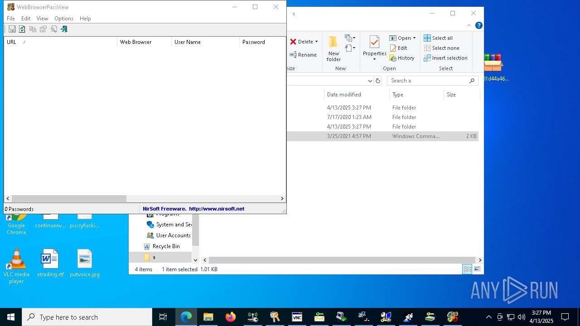Open Windows Start menu
This screenshot has height=326, width=580.
point(11,317)
